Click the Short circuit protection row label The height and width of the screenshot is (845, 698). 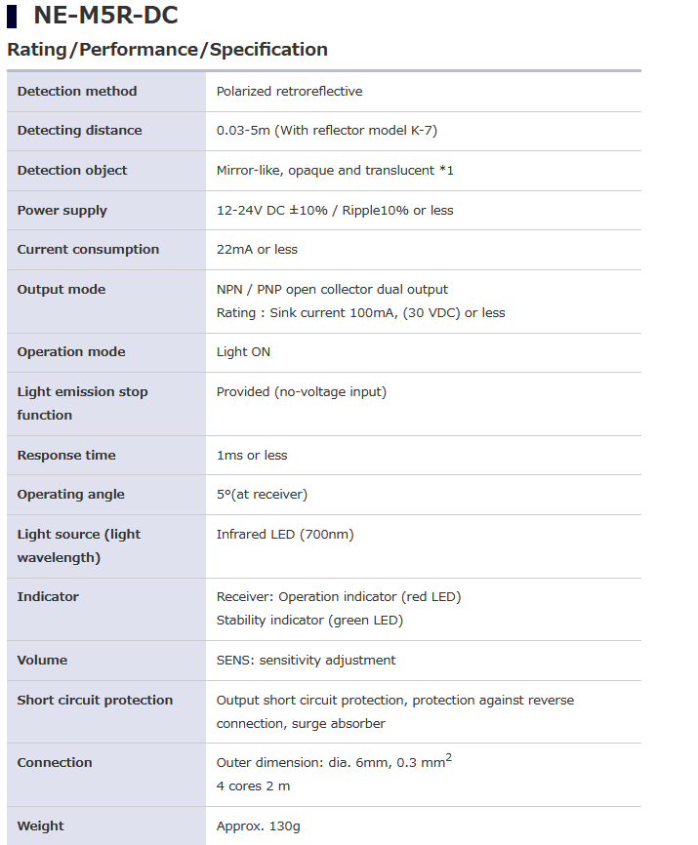click(x=95, y=701)
